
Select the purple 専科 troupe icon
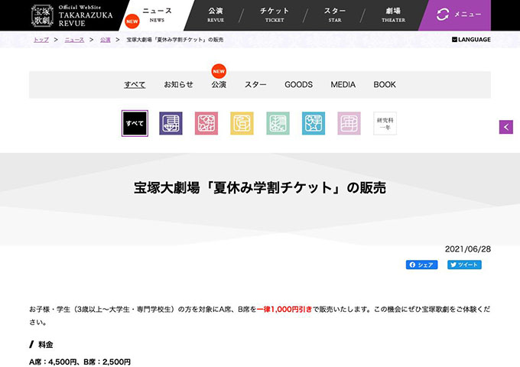tap(171, 123)
